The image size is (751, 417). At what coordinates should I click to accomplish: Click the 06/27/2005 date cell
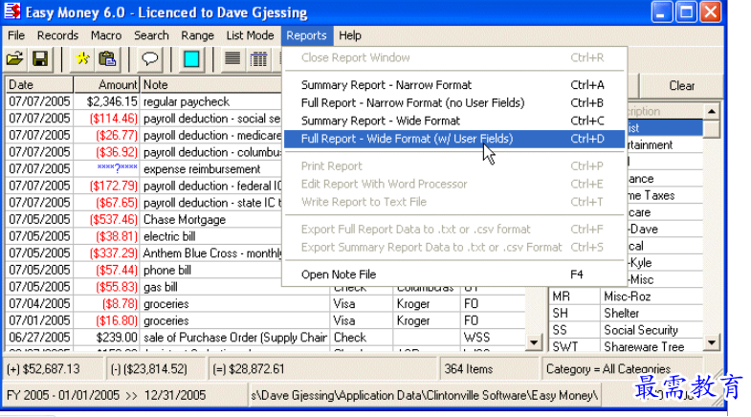click(x=40, y=338)
